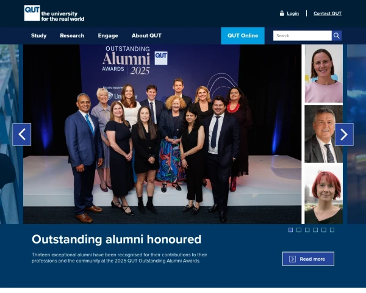
Task: Click the QUT logo
Action: coord(32,13)
